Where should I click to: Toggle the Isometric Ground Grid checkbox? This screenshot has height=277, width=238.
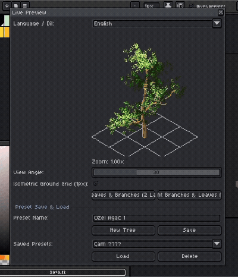pyautogui.click(x=96, y=184)
